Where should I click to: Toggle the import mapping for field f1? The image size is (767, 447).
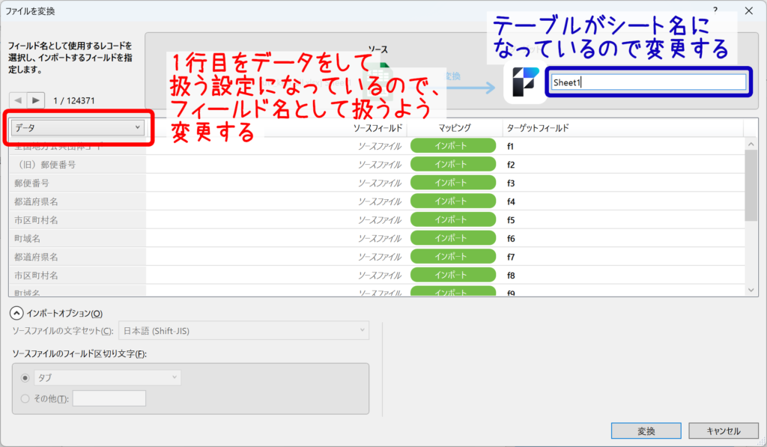pos(453,146)
